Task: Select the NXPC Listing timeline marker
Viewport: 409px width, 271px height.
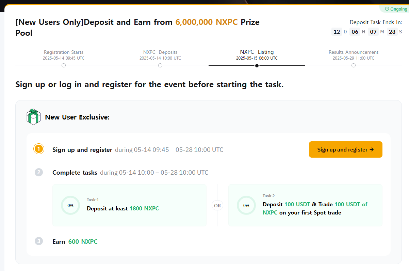Action: tap(257, 65)
